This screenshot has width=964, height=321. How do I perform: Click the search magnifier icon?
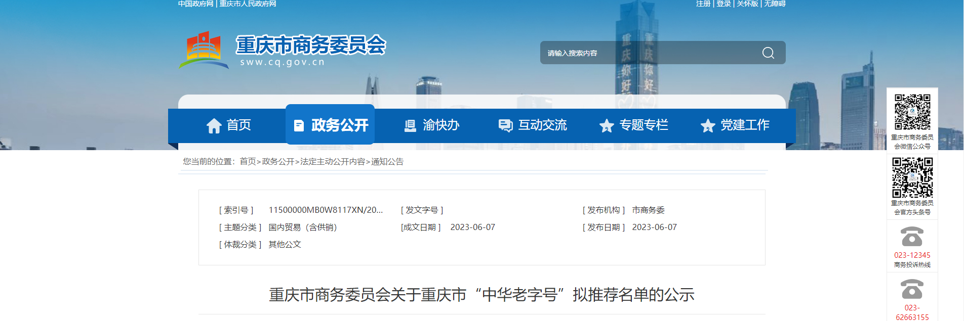pos(768,53)
